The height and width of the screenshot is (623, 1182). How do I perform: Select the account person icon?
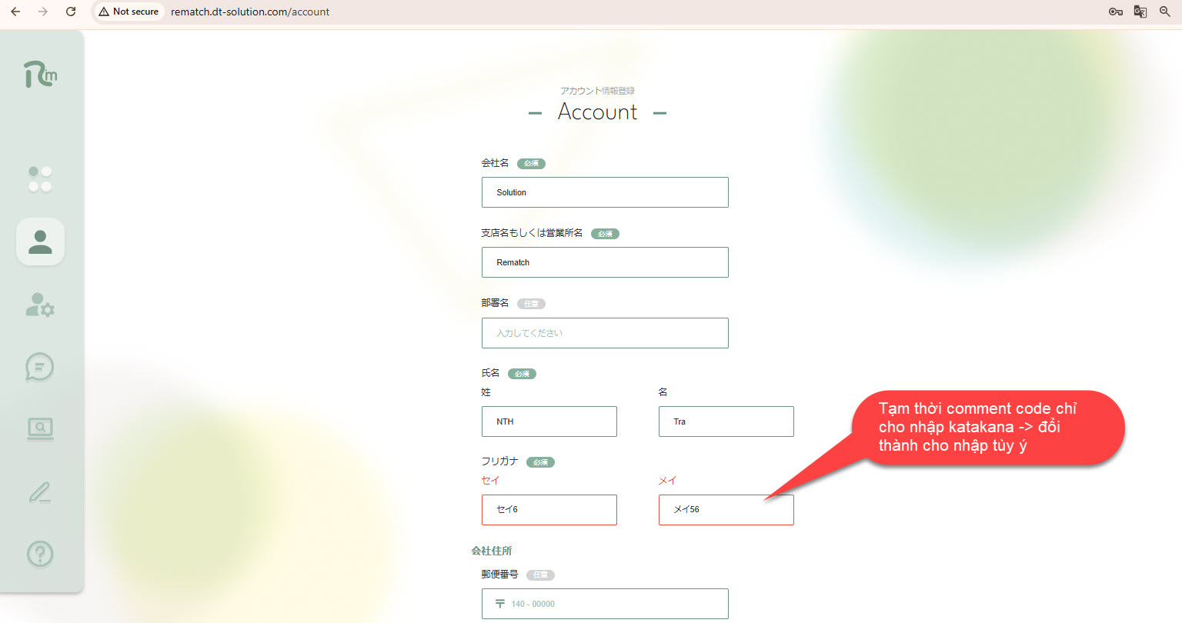click(40, 242)
